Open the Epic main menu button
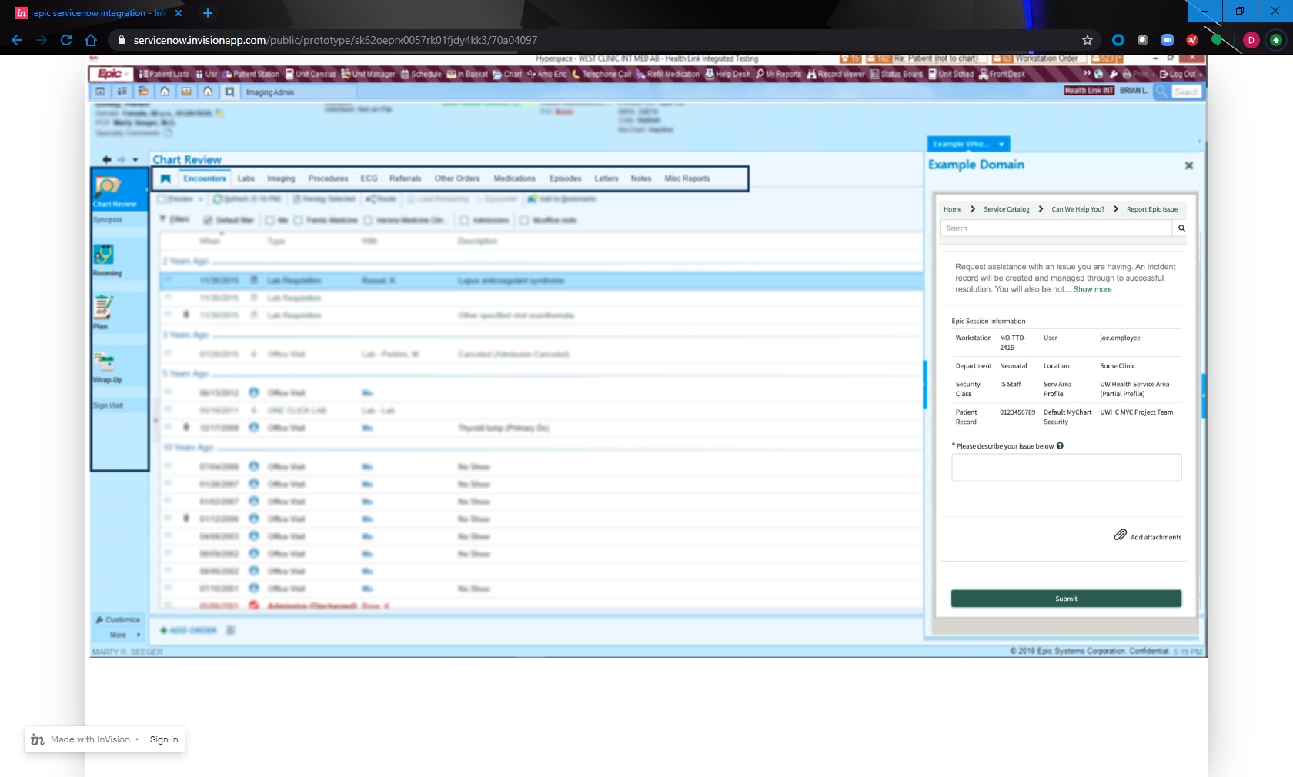Screen dimensions: 1293x777 pyautogui.click(x=111, y=74)
